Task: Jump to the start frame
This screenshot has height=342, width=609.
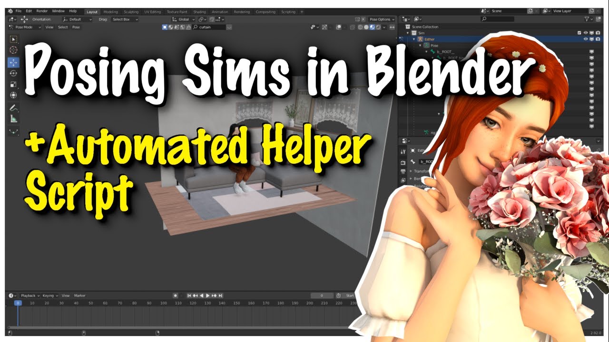Action: 189,295
